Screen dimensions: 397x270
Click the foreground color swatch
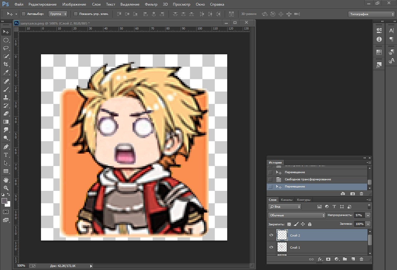[4, 201]
